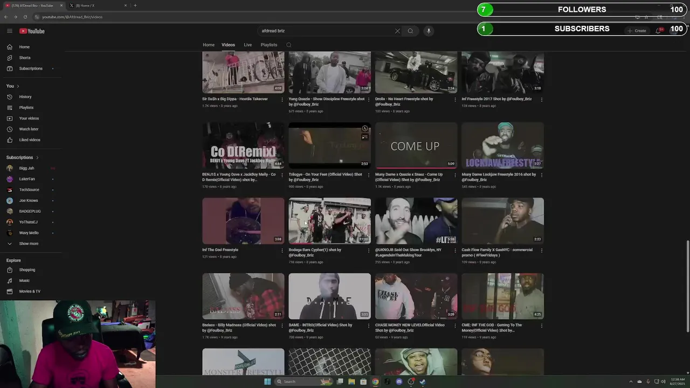Image resolution: width=690 pixels, height=388 pixels.
Task: Click Watch later clock on Trilogye thumbnail
Action: (x=365, y=128)
